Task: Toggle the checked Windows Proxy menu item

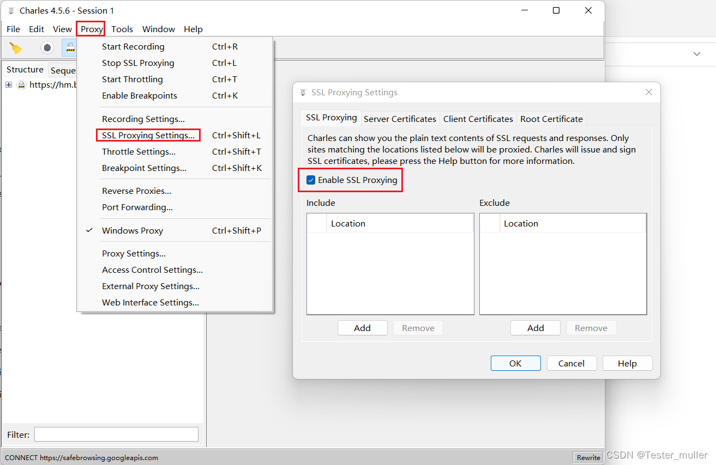Action: [175, 231]
